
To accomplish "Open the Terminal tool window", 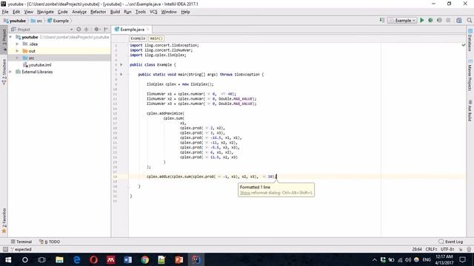I will pos(21,242).
